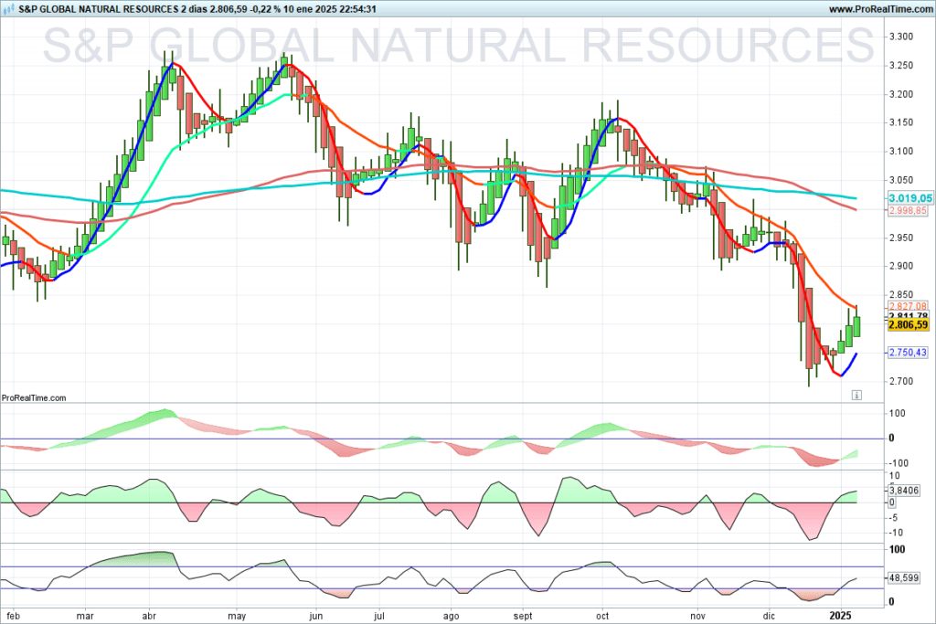Click the 'may' month label on the time axis
The width and height of the screenshot is (936, 624).
click(x=237, y=616)
